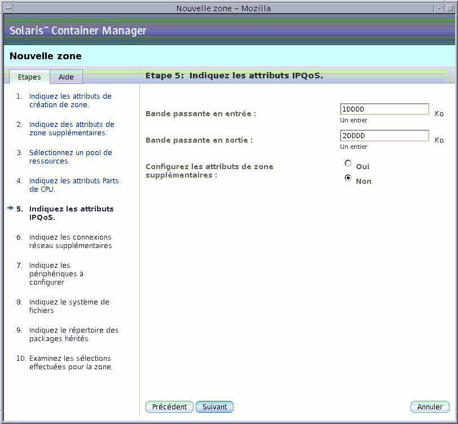Click step 6 connexions réseau supplémentaires text
This screenshot has width=458, height=424.
pos(71,241)
